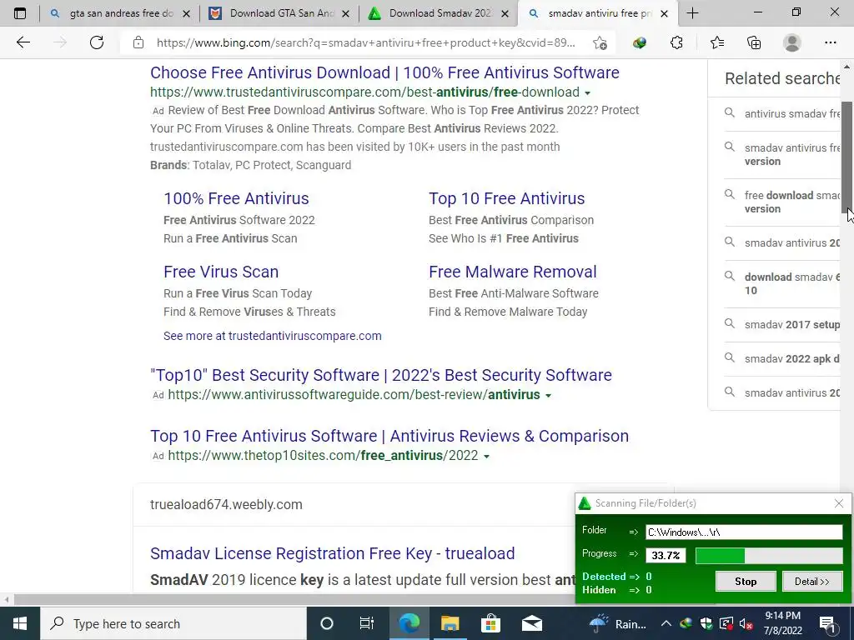
Task: Expand trustedantiviruscompare ad URL dropdown arrow
Action: [x=588, y=93]
